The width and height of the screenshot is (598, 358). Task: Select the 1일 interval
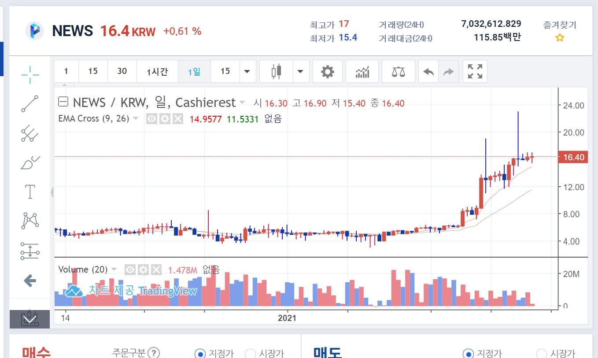click(194, 71)
